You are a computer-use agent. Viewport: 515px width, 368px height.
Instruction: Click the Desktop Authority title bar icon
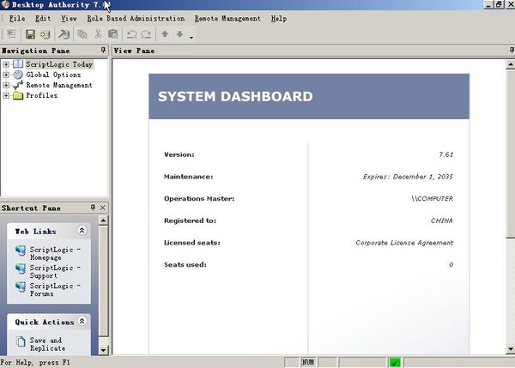6,4
